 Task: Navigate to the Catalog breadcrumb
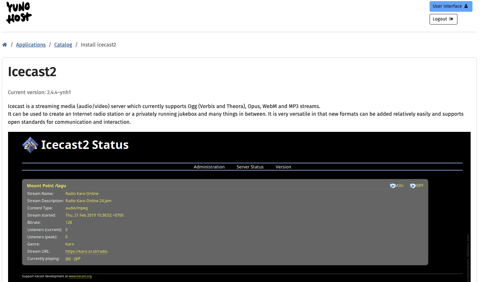click(63, 45)
